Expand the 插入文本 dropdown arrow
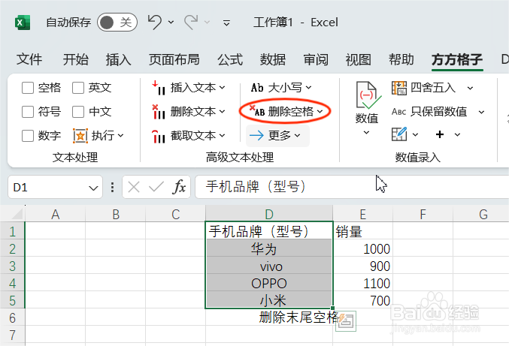The width and height of the screenshot is (509, 346). point(222,88)
